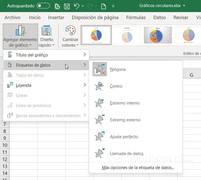This screenshot has width=201, height=180.
Task: Select row 14 header
Action: [4, 173]
